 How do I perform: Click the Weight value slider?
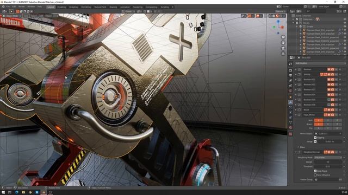328,162
